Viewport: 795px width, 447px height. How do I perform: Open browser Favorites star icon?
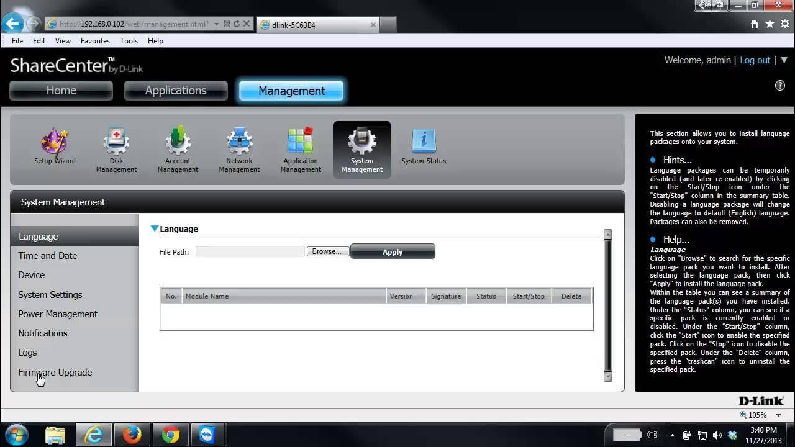point(770,24)
